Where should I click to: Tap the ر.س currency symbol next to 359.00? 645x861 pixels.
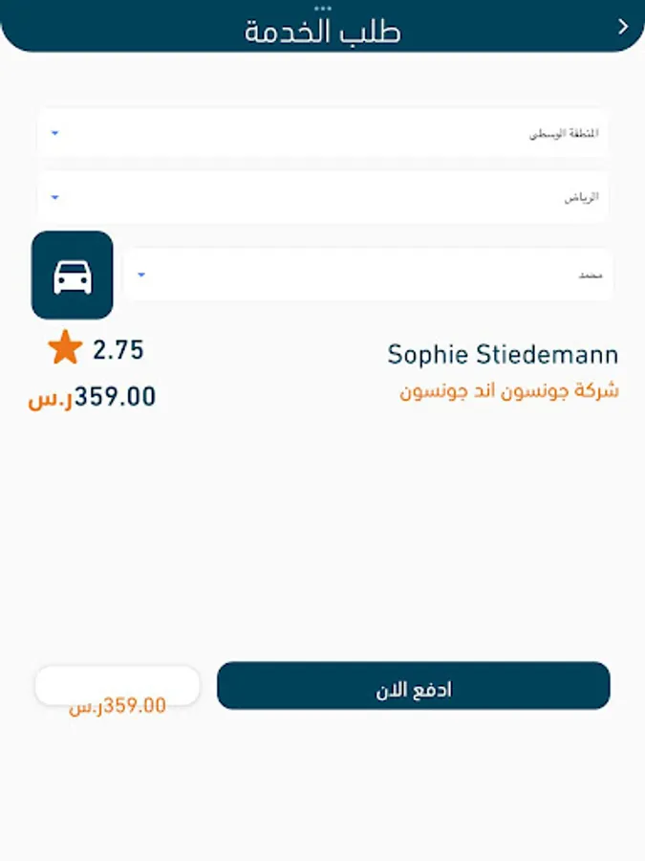(x=51, y=398)
